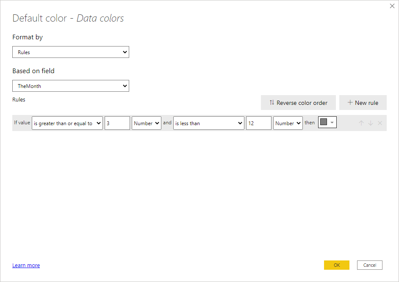This screenshot has width=399, height=282.
Task: Close the Default color dialog
Action: point(392,6)
